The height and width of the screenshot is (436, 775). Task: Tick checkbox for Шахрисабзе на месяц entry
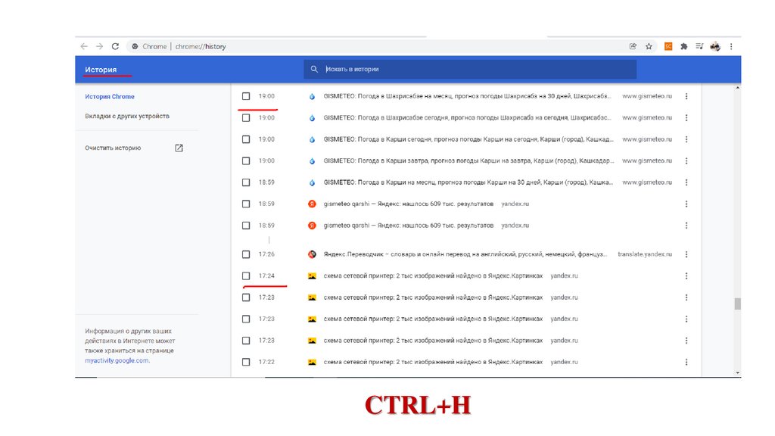[246, 96]
